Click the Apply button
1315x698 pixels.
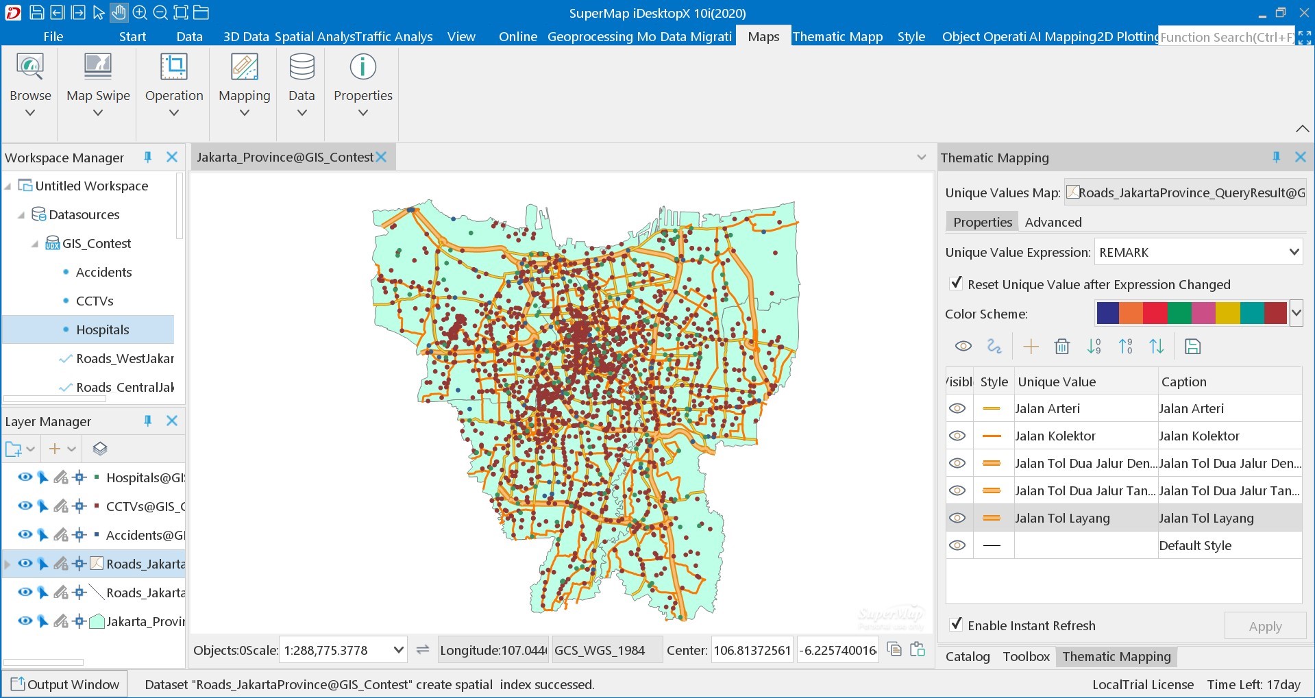(1264, 626)
